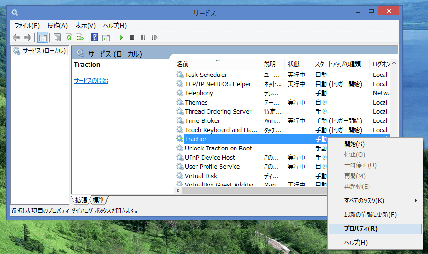Click the gear icon of Virtual Disk
428x254 pixels.
click(179, 176)
